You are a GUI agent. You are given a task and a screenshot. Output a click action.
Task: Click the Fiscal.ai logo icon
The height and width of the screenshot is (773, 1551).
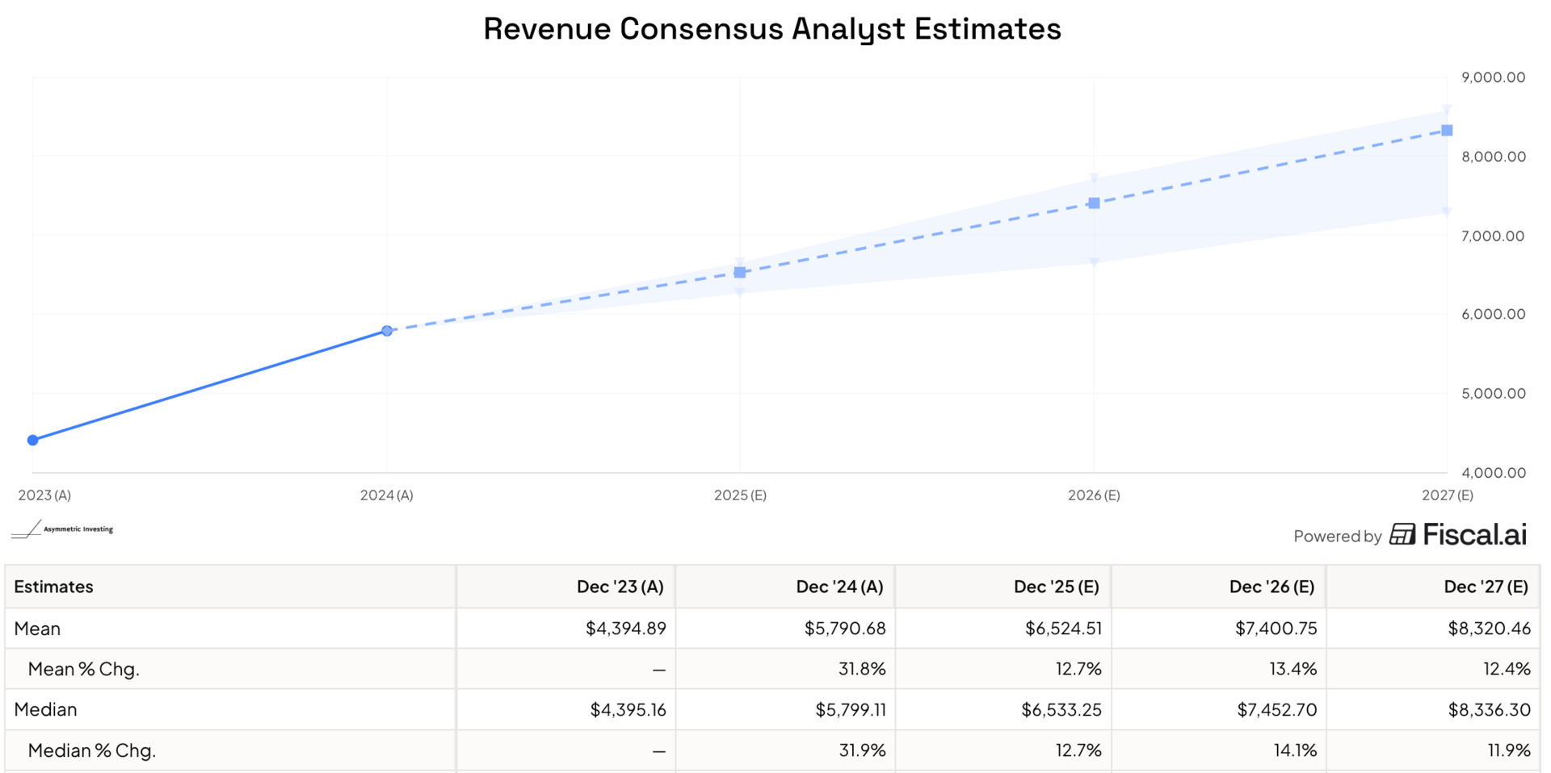tap(1402, 535)
